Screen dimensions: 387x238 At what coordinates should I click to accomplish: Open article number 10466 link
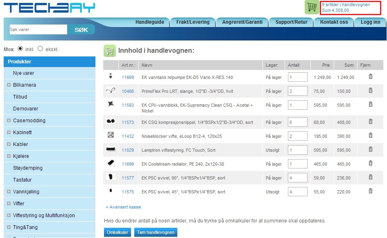[128, 91]
